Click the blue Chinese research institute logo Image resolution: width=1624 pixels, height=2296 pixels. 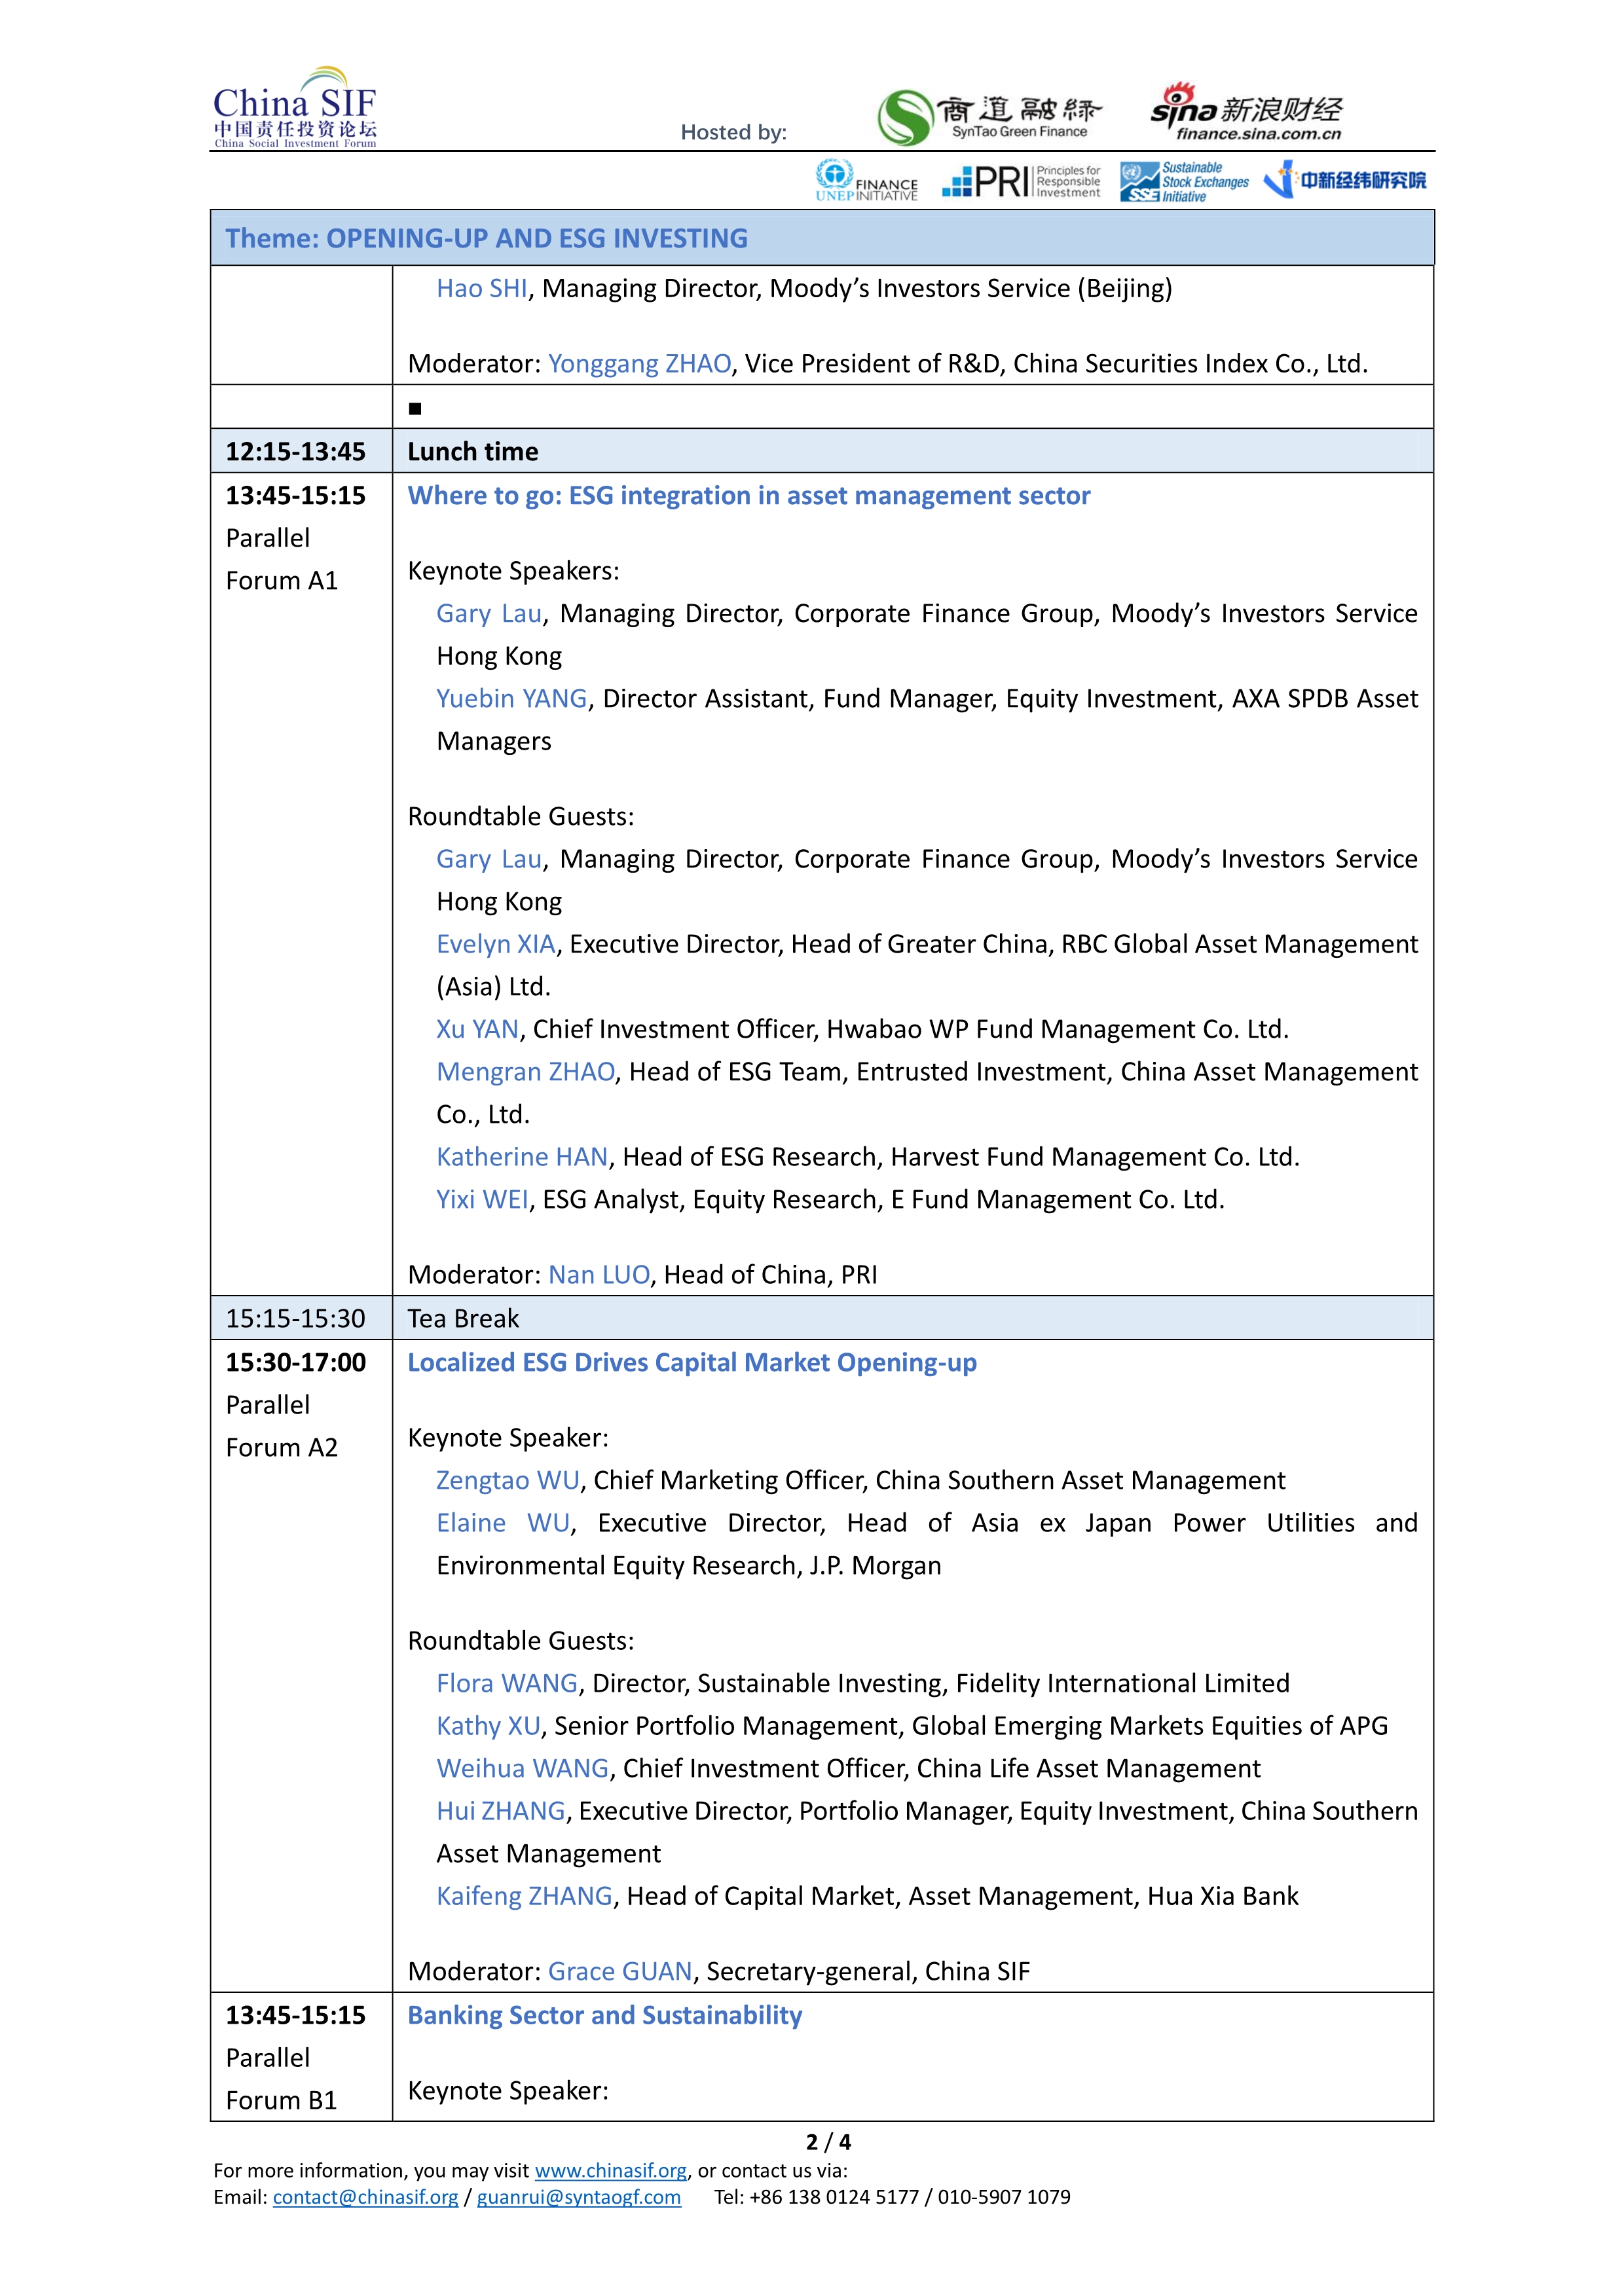click(x=1345, y=180)
